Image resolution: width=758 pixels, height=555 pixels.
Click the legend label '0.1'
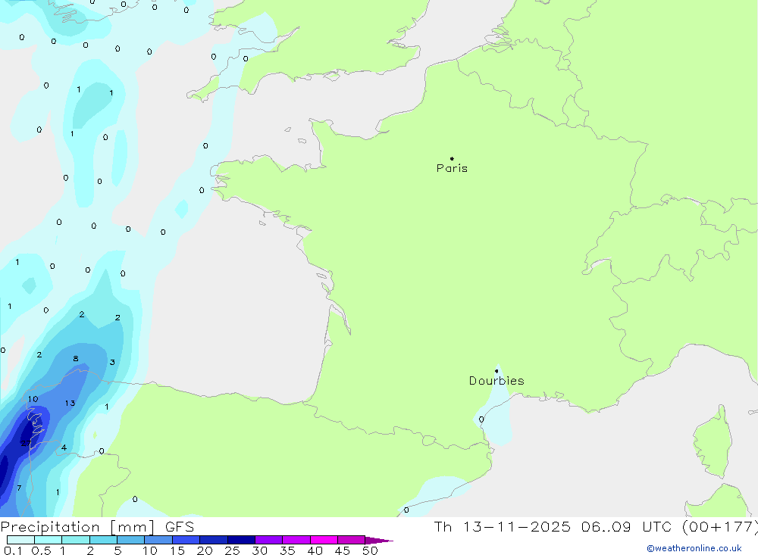click(13, 550)
